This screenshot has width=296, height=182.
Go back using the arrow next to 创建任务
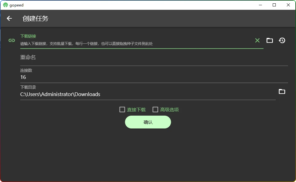[x=9, y=18]
